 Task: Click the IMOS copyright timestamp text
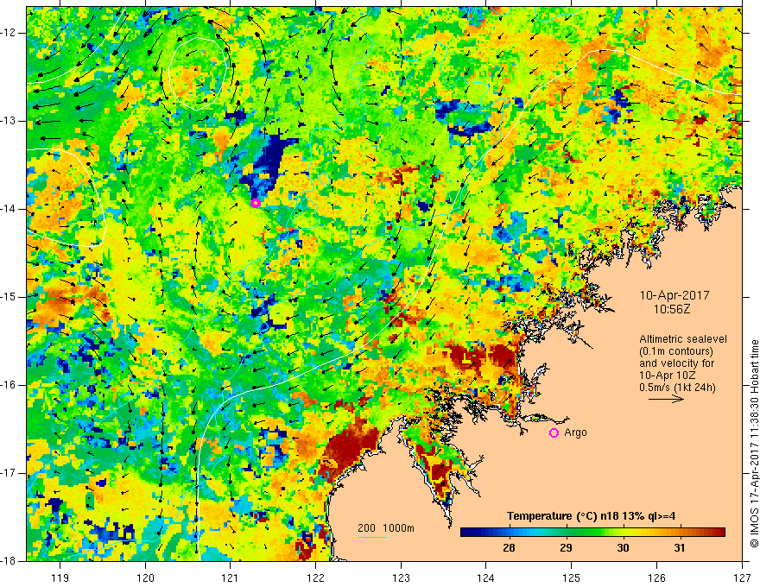(754, 444)
